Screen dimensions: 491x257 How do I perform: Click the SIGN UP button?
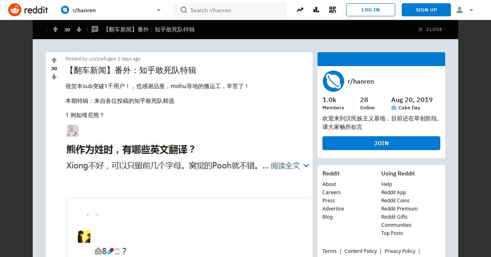[x=426, y=10]
